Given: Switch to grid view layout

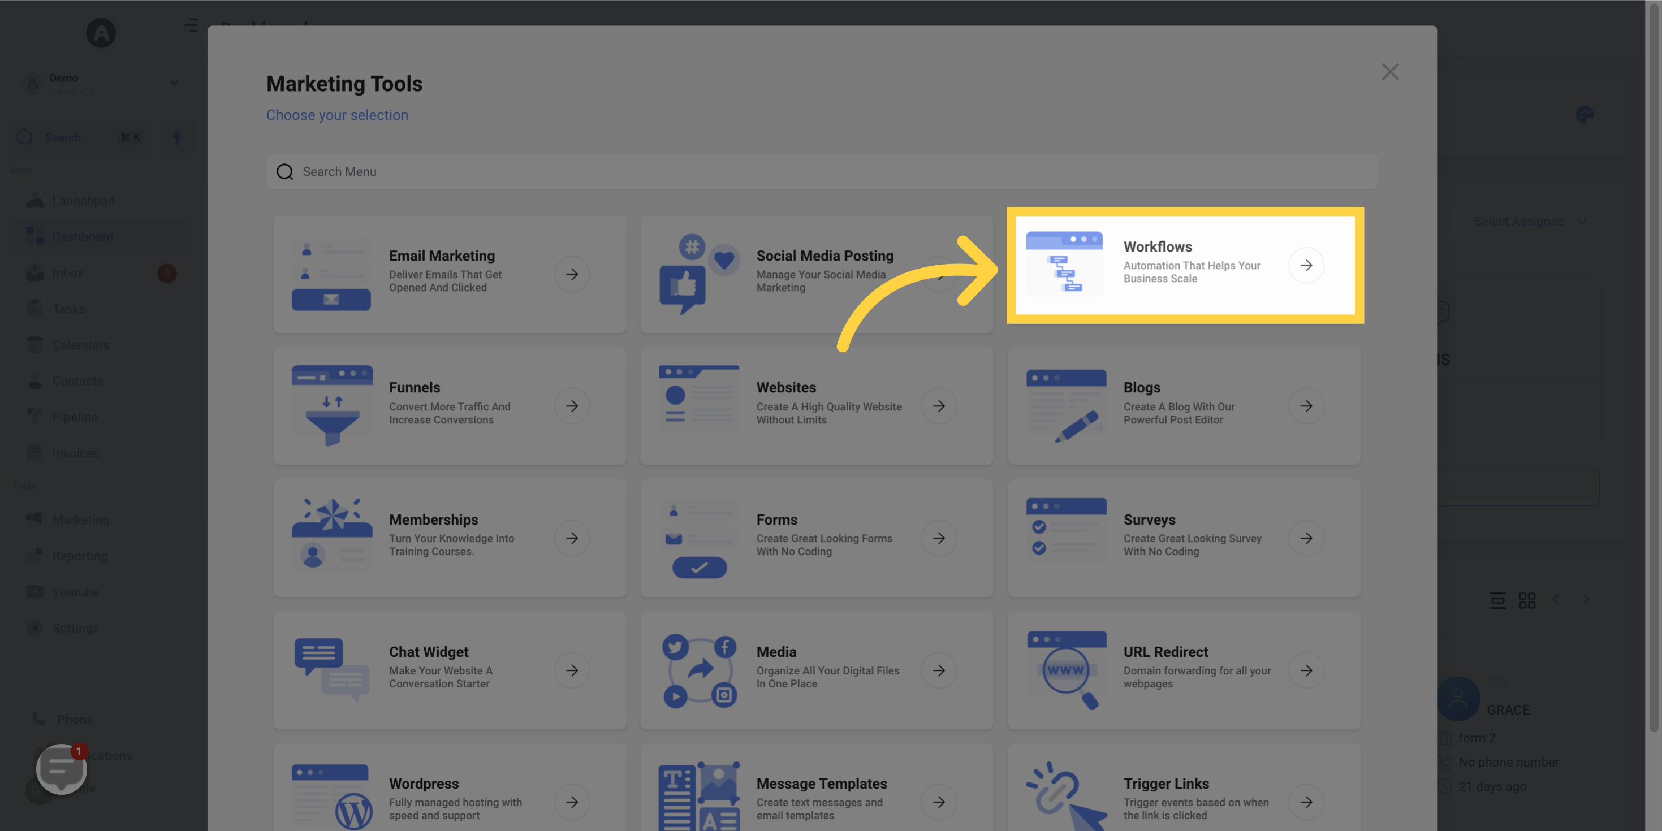Looking at the screenshot, I should pos(1527,599).
